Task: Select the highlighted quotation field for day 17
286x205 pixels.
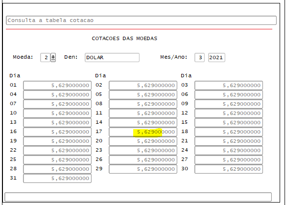Action: coord(143,132)
